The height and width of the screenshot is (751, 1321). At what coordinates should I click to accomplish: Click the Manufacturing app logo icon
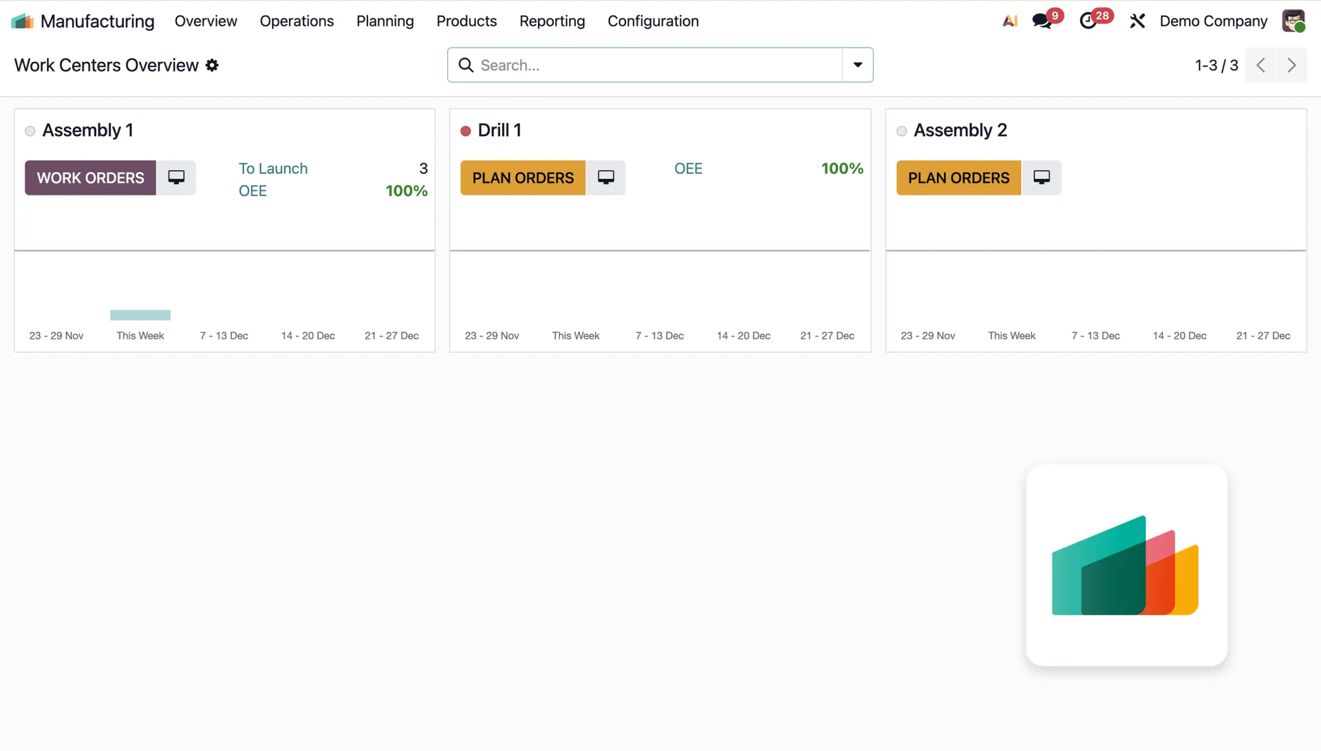(22, 21)
